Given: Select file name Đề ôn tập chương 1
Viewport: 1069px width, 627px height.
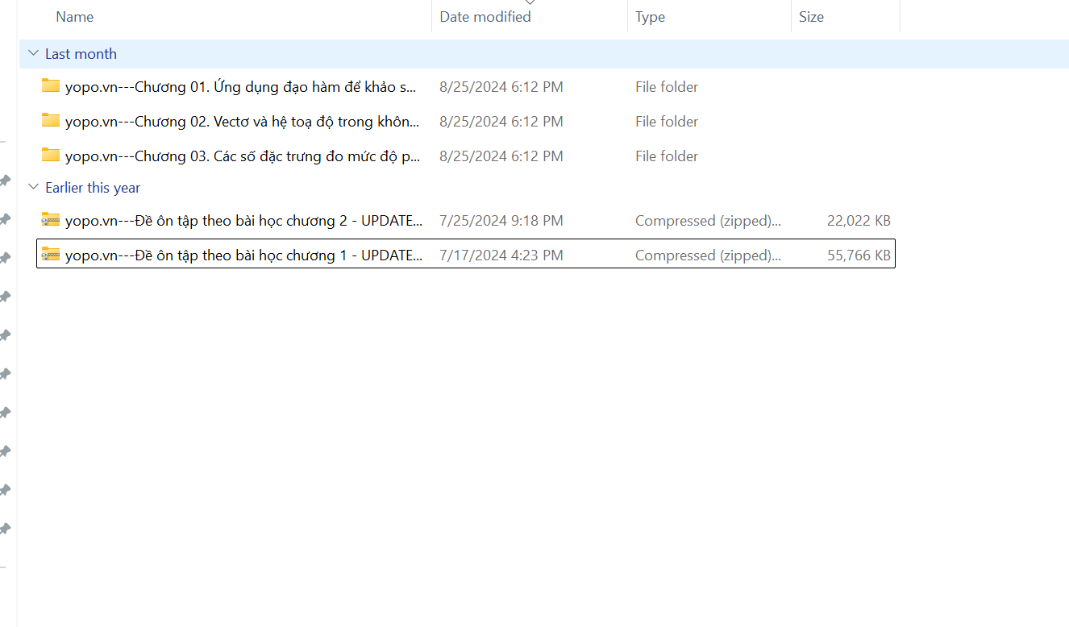Looking at the screenshot, I should pos(244,255).
